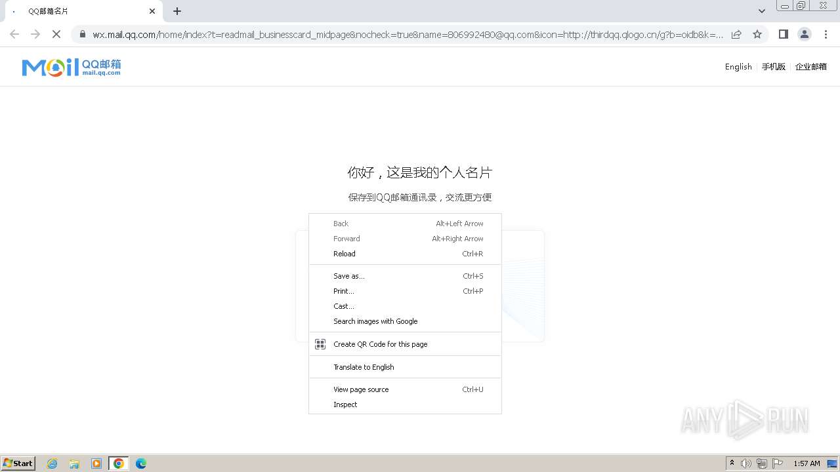The width and height of the screenshot is (840, 472).
Task: Click the address bar URL
Action: pyautogui.click(x=408, y=34)
